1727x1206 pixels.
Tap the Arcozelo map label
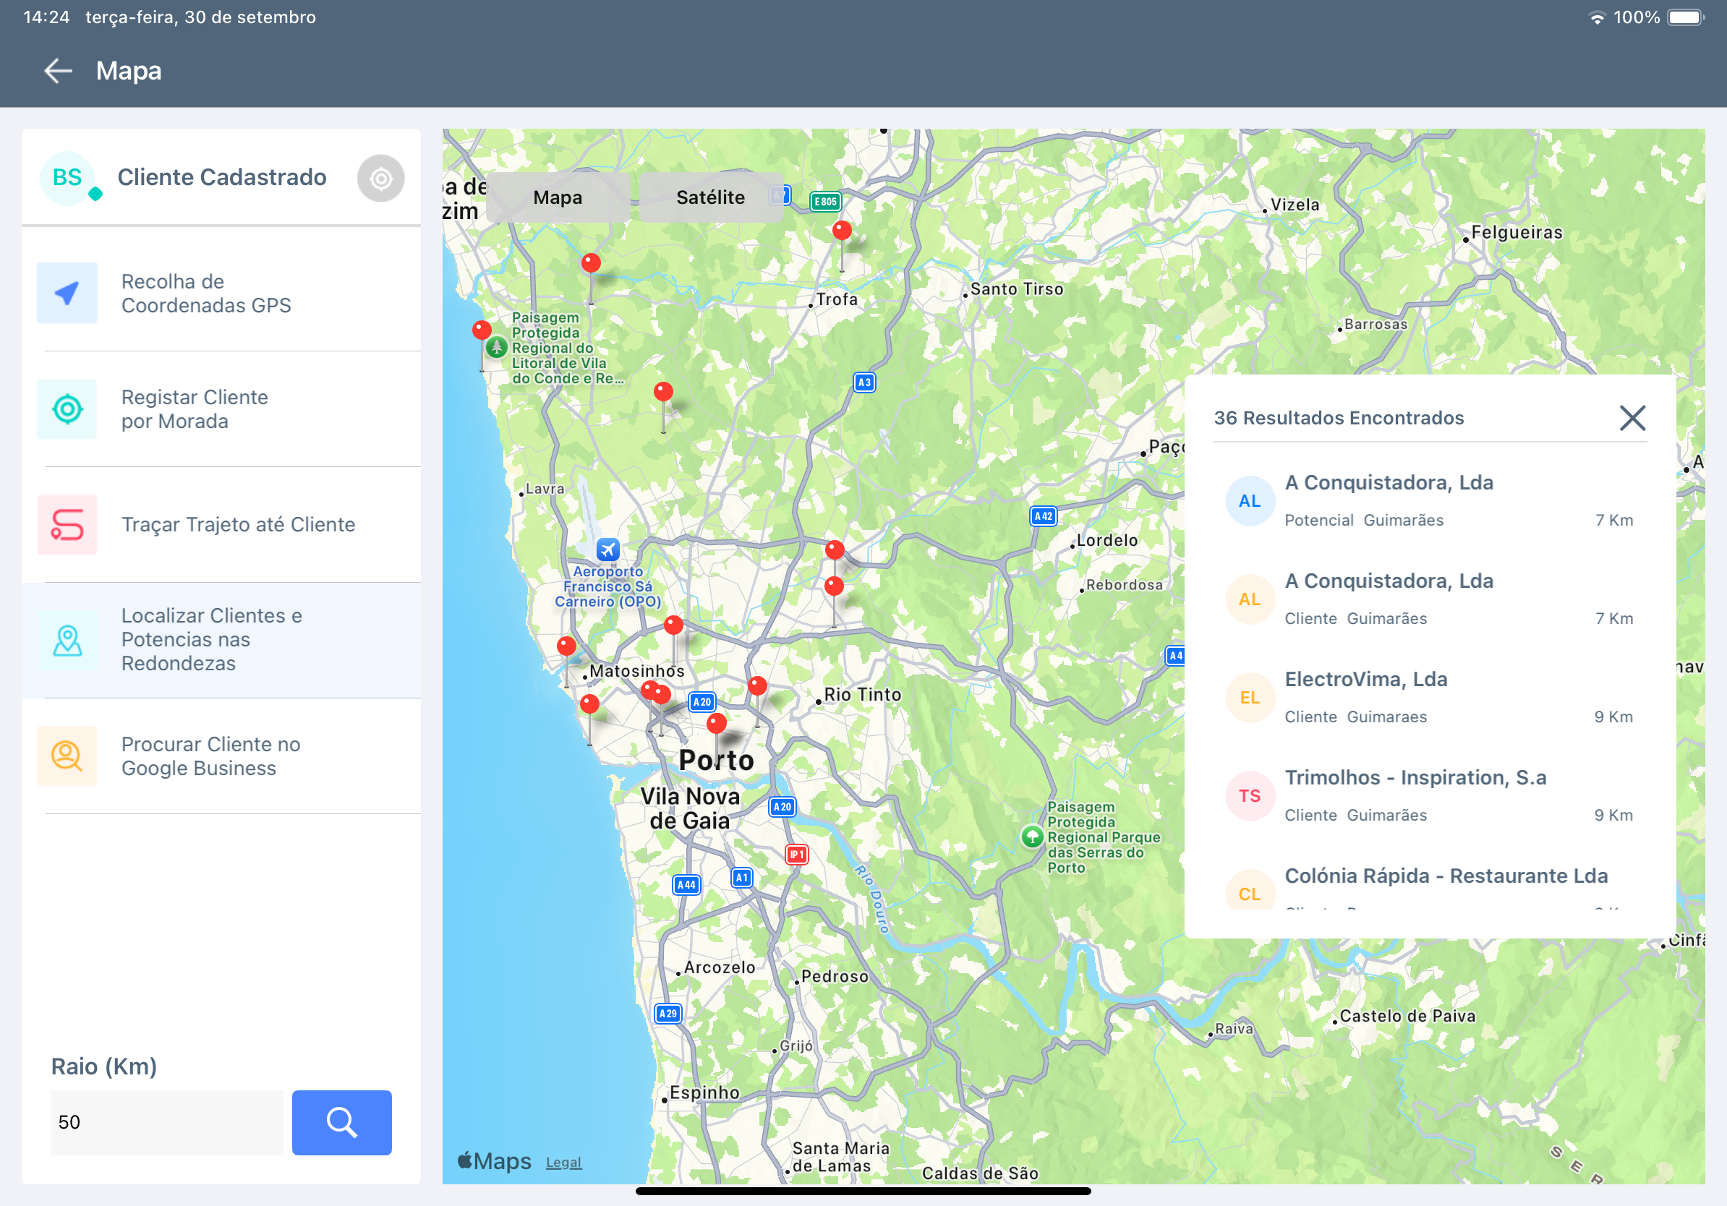pos(719,967)
